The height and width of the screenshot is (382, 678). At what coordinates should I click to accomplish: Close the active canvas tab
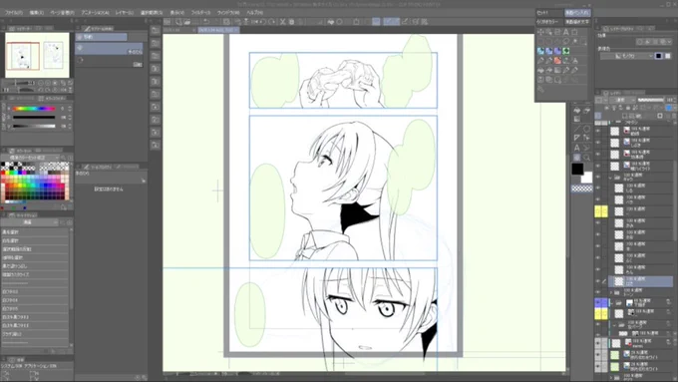(x=236, y=30)
